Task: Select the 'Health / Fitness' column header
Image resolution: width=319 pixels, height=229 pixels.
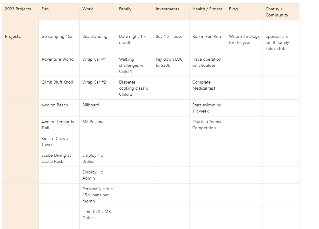Action: (208, 12)
